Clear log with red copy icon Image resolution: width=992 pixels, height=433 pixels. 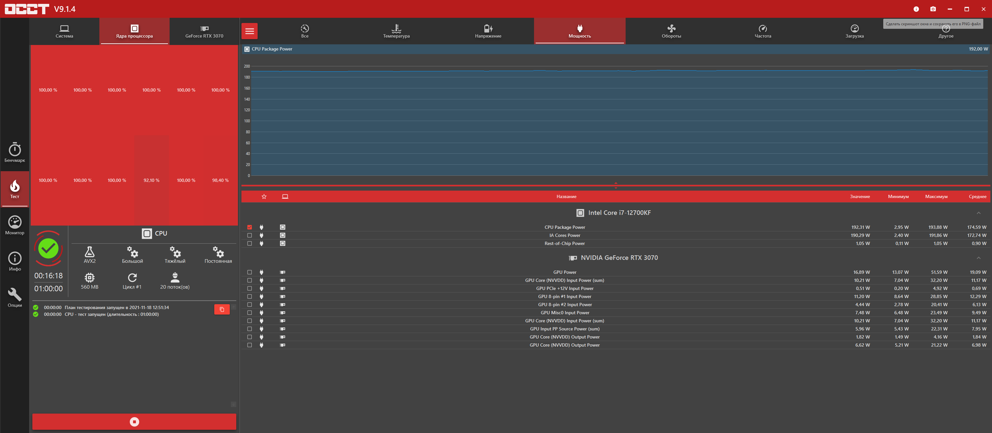click(222, 309)
